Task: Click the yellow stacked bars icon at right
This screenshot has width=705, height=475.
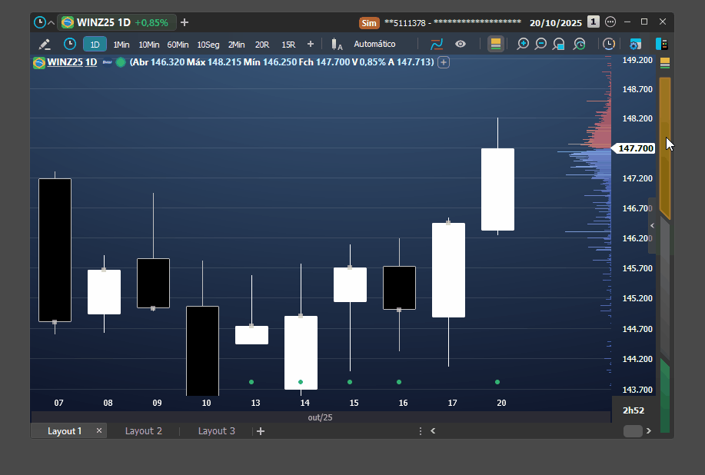Action: coord(665,63)
